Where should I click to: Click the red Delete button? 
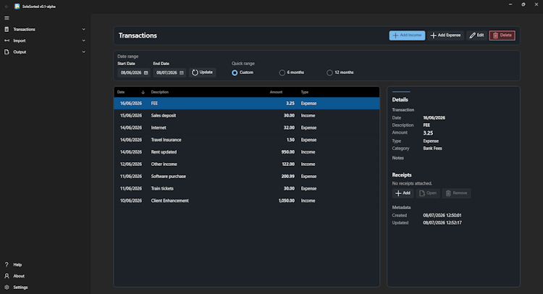click(x=502, y=35)
